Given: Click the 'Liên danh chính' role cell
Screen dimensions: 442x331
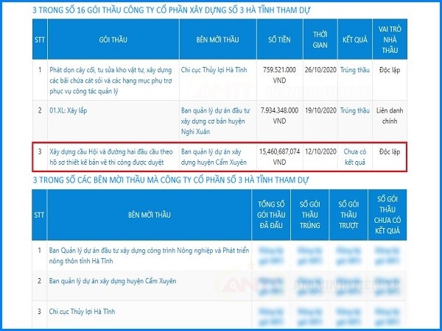Looking at the screenshot, I should point(390,115).
